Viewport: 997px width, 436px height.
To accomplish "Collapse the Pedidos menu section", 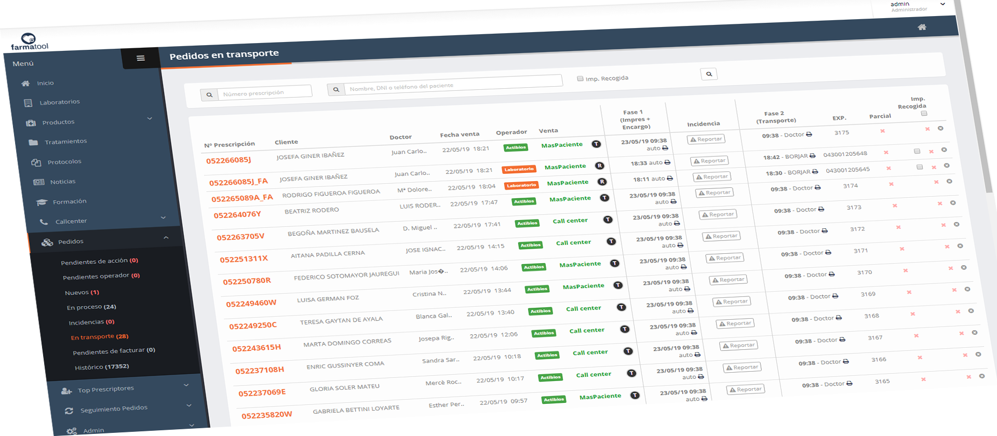I will [x=166, y=238].
